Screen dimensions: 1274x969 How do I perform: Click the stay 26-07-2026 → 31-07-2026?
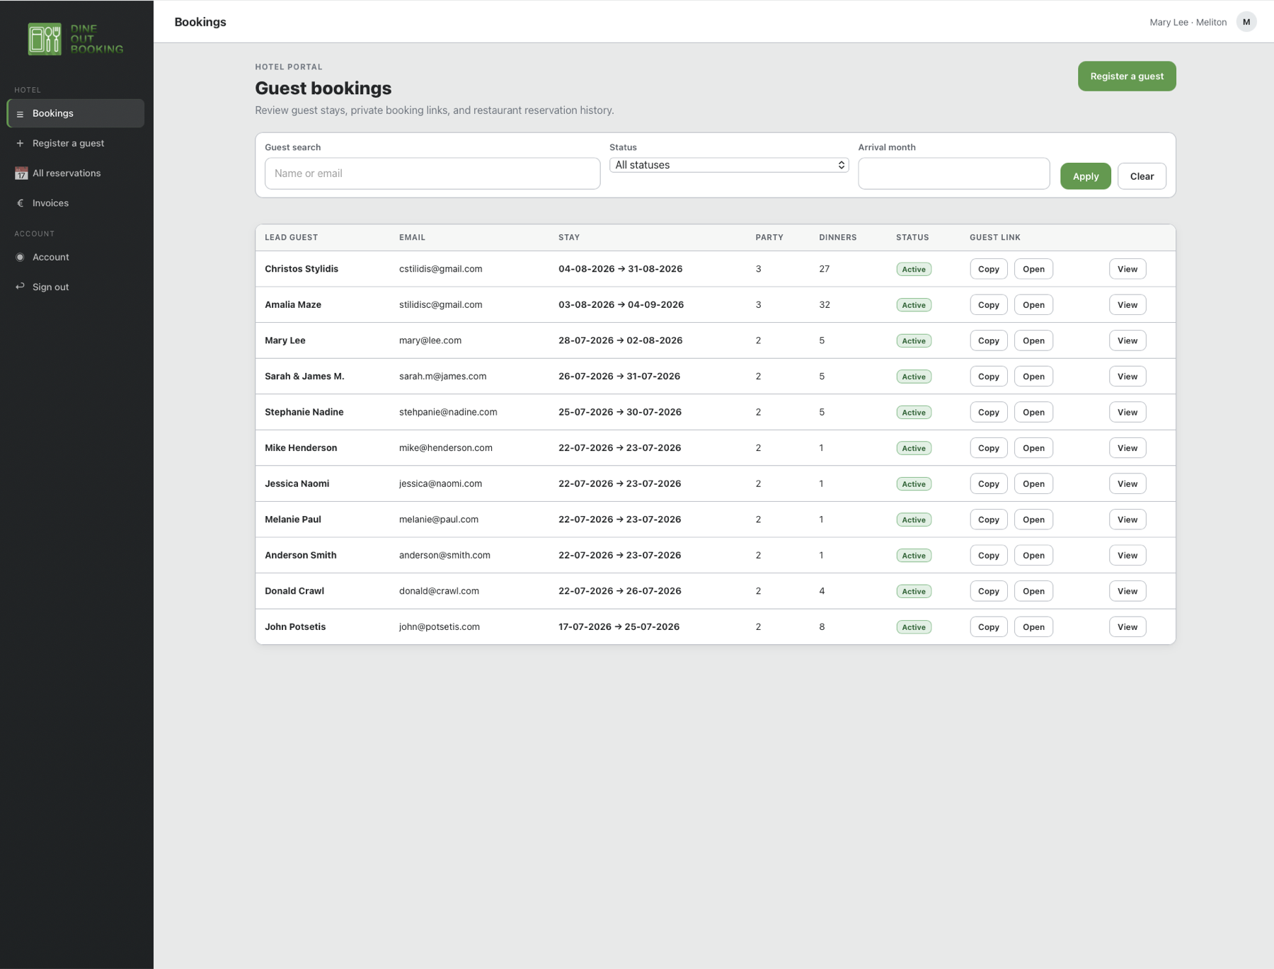pos(619,377)
